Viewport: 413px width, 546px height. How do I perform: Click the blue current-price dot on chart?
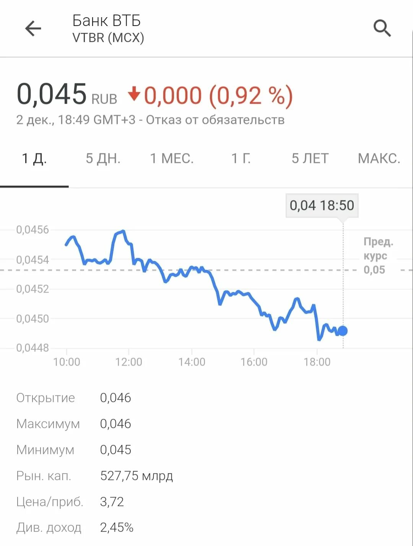343,331
